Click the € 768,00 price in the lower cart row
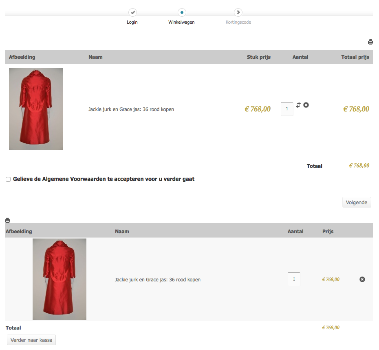 (331, 279)
